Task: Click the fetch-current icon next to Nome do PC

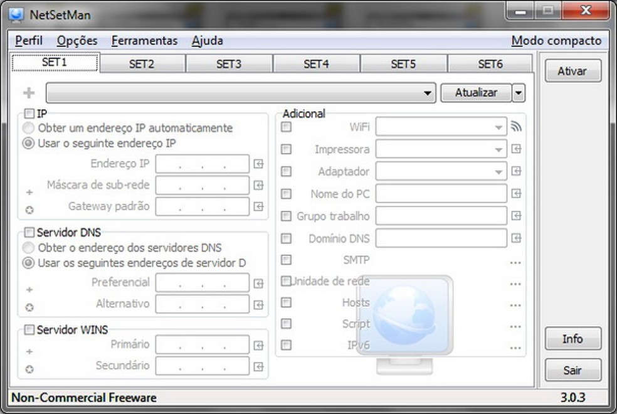Action: click(x=516, y=193)
